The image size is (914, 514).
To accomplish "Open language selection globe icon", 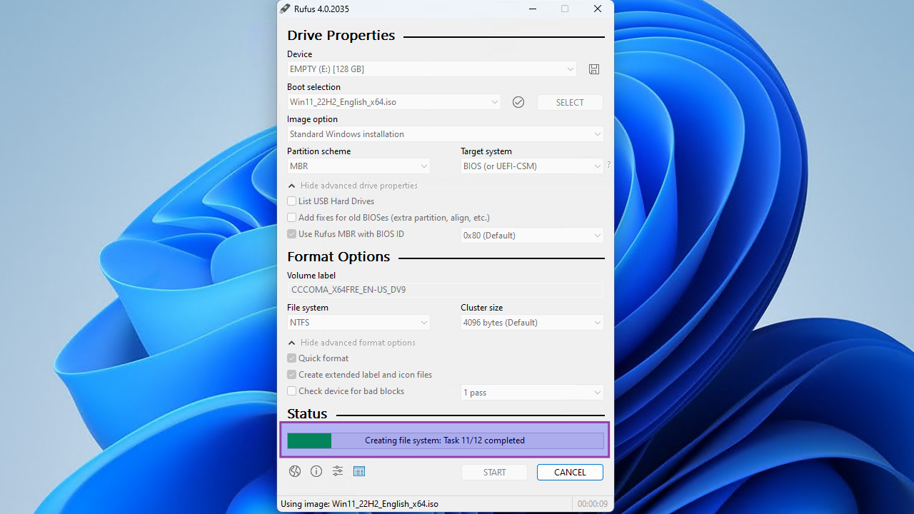I will click(294, 471).
